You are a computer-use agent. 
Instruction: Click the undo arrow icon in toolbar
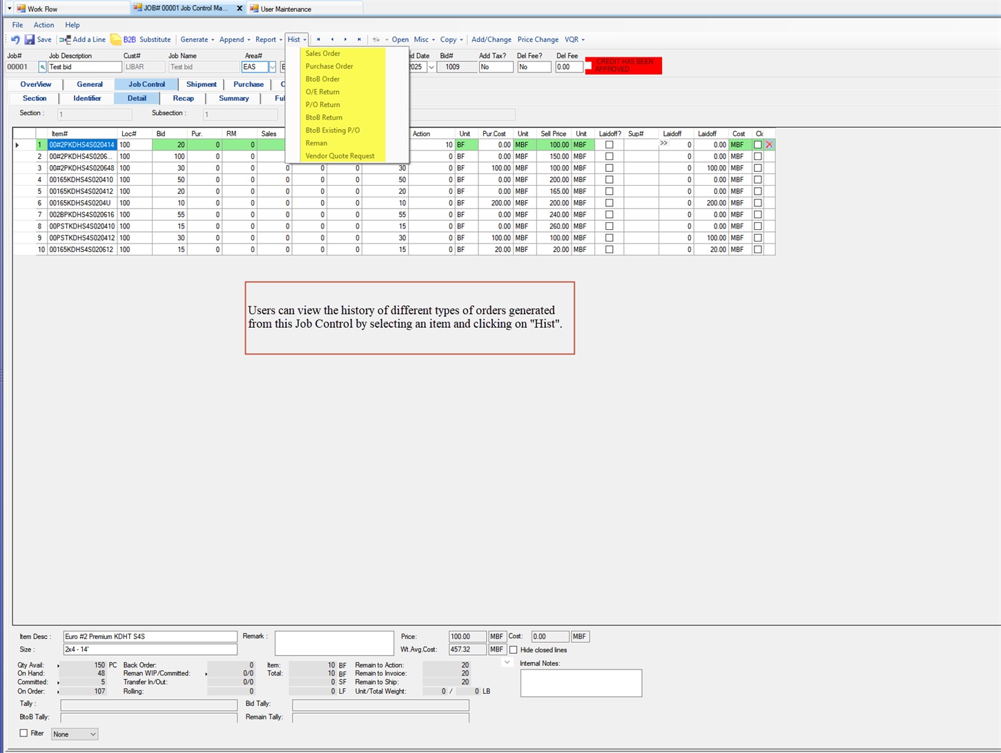coord(15,40)
